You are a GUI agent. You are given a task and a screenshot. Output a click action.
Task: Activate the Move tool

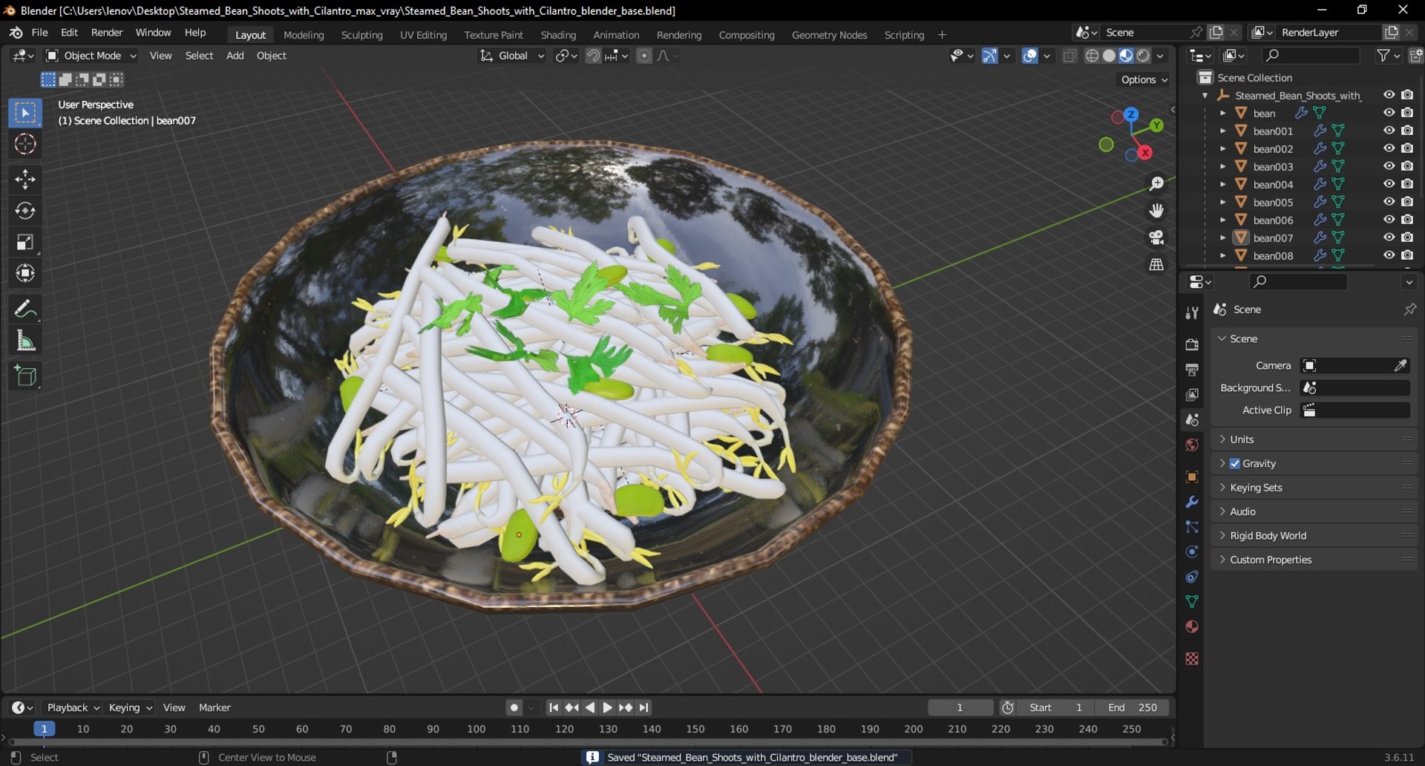point(25,179)
